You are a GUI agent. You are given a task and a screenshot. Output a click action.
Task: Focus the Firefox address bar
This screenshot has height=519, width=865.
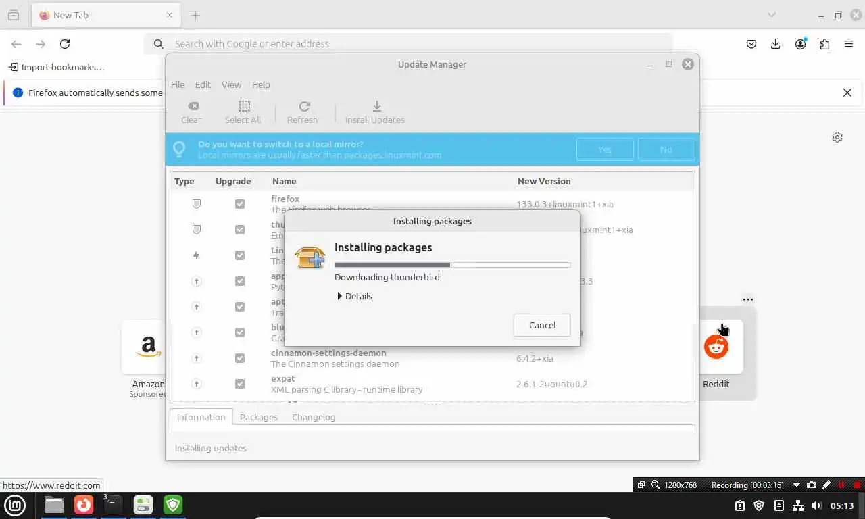point(408,44)
